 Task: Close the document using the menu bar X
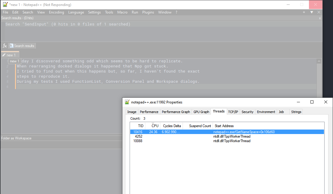tap(319, 12)
